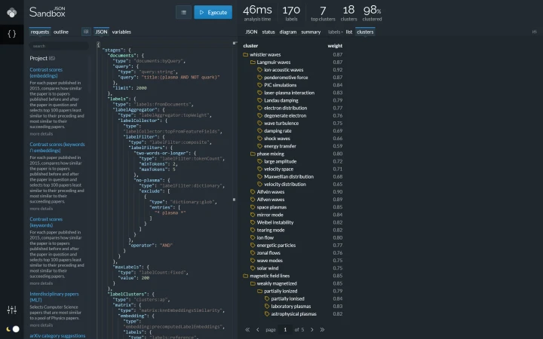Click the laser-plasma interaction tag icon
Screen dimensions: 543x339
tap(259, 93)
